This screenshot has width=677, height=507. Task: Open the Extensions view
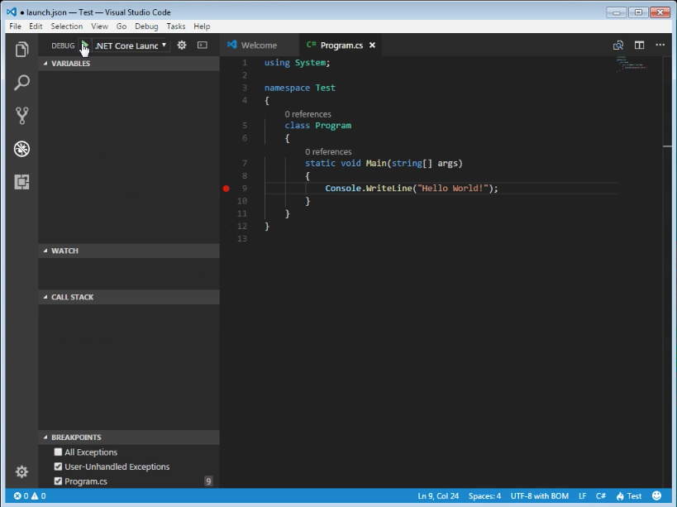click(x=21, y=182)
